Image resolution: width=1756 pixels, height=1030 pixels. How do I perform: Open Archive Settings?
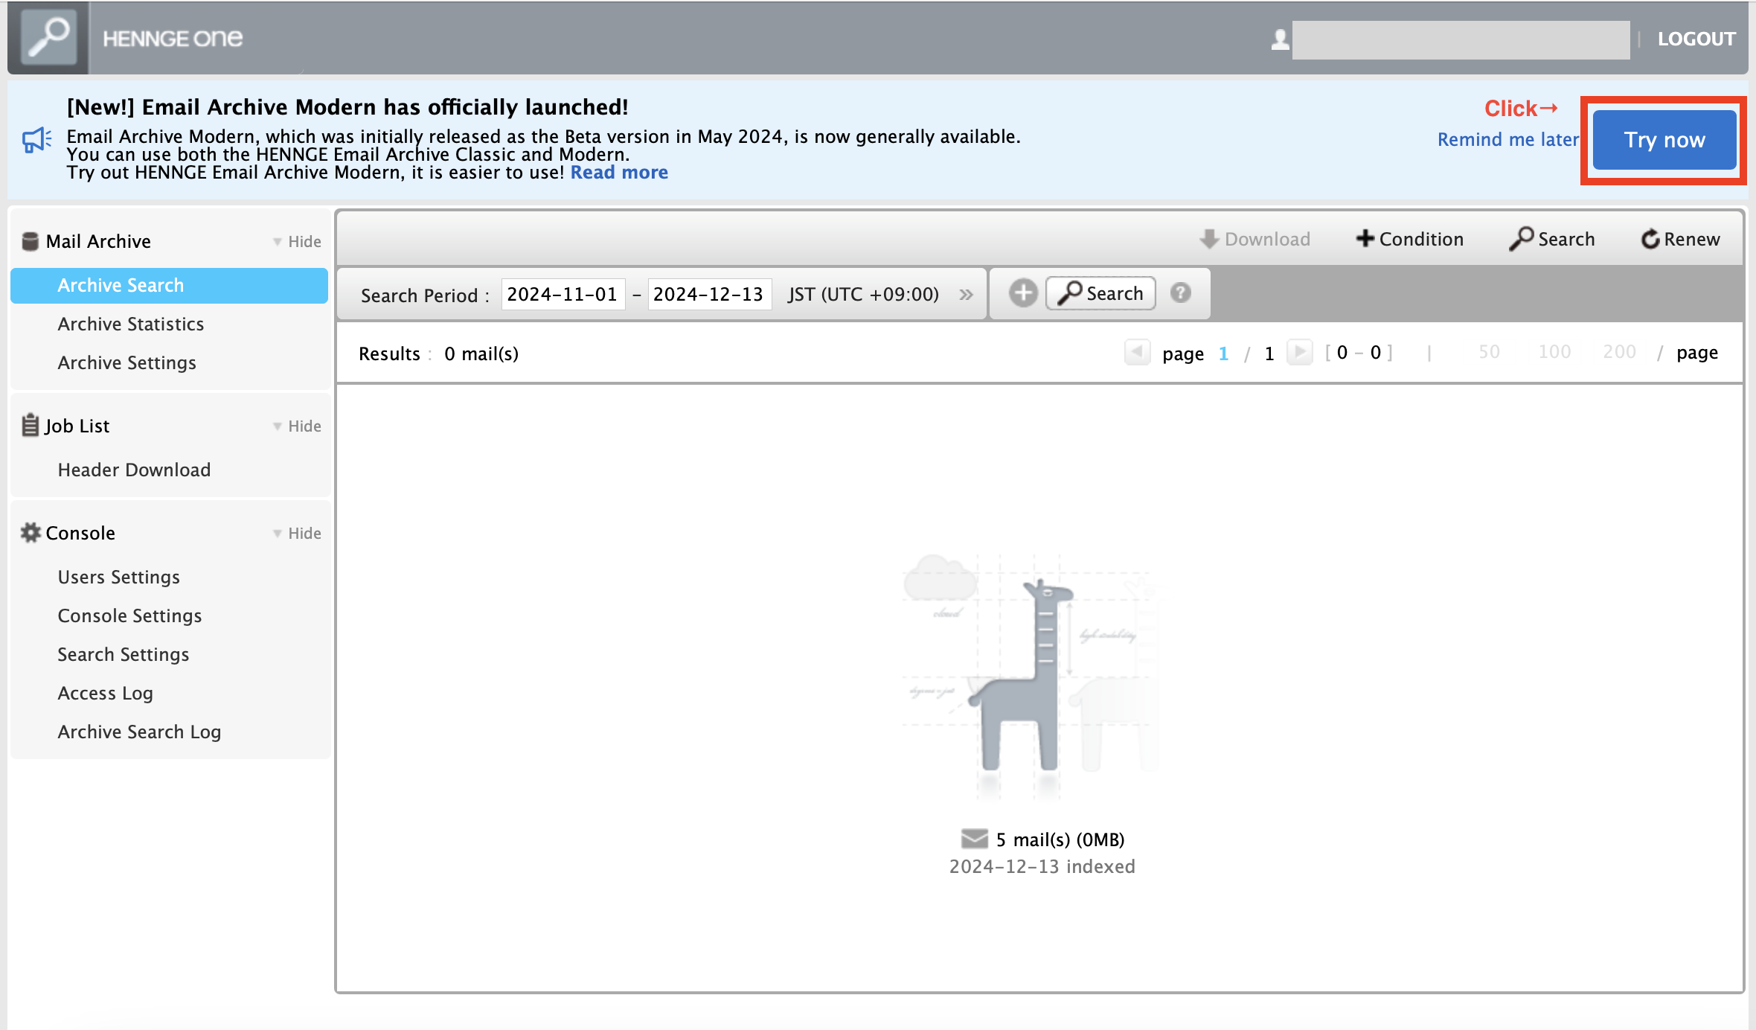click(x=127, y=362)
